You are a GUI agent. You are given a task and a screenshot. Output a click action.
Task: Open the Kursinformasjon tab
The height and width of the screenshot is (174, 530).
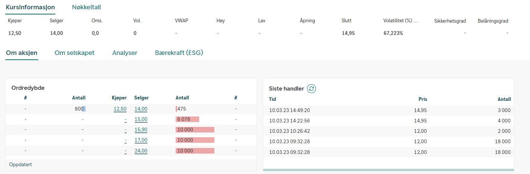click(31, 7)
